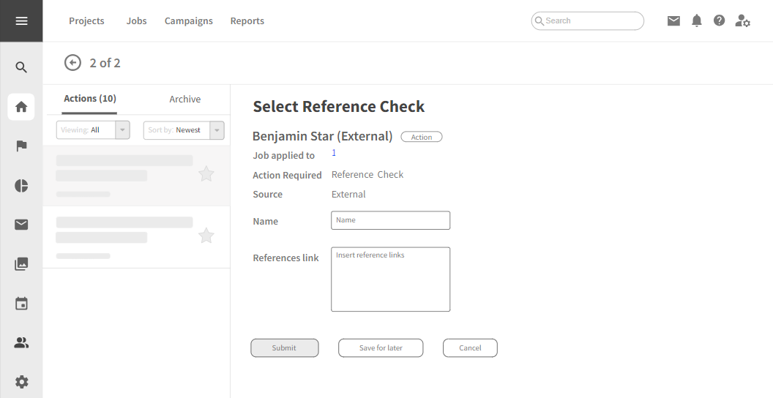This screenshot has height=398, width=773.
Task: Open the job applied to link
Action: (334, 153)
